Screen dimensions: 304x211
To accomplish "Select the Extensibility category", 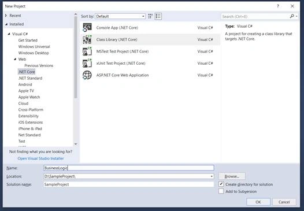I will (x=28, y=116).
